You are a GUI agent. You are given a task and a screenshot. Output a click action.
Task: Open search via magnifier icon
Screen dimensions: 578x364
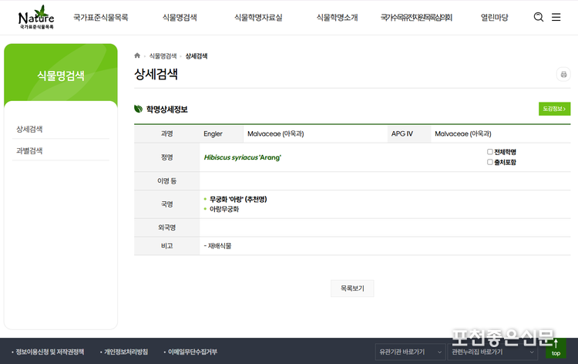tap(538, 17)
